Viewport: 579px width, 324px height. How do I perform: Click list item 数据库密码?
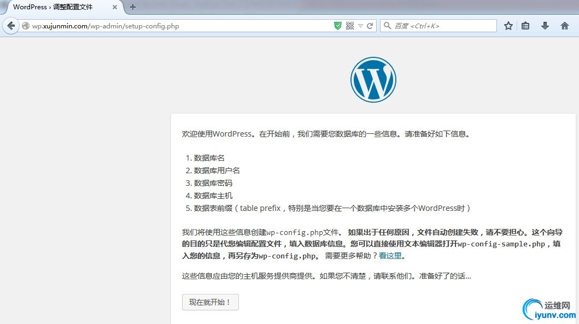click(213, 183)
